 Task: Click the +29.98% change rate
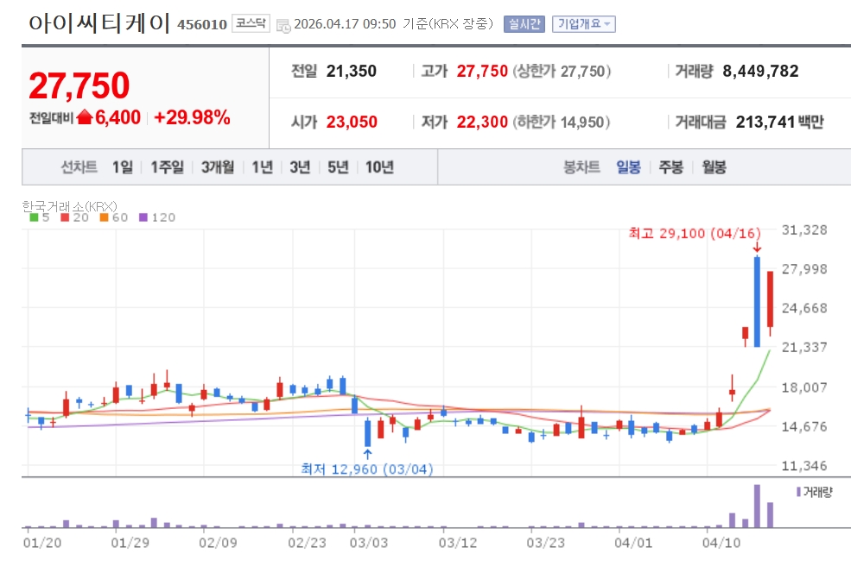(192, 117)
